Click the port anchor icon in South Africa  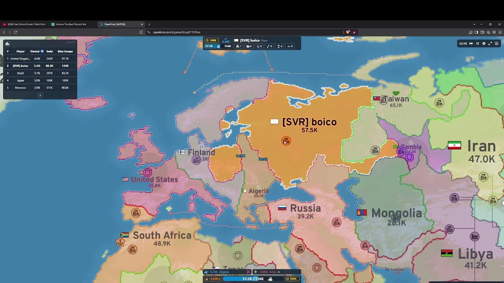click(x=120, y=242)
